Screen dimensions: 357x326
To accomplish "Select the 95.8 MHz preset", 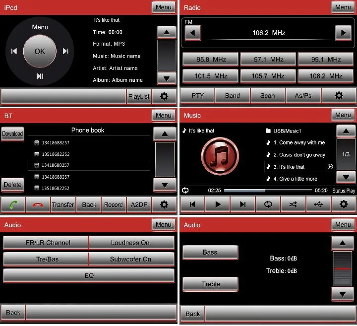I will (x=211, y=59).
